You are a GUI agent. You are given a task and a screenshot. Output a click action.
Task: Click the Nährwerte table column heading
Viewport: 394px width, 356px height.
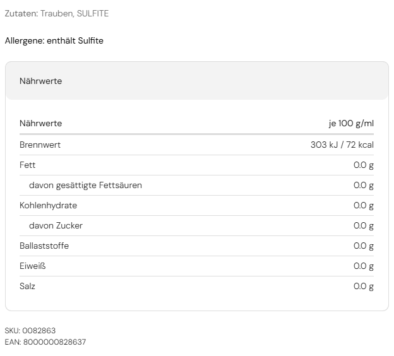(40, 123)
